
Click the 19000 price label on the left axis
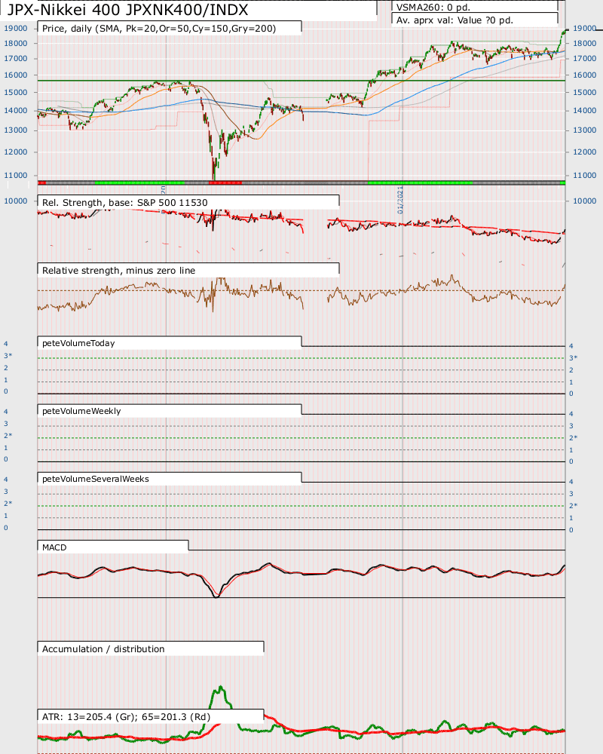coord(16,29)
